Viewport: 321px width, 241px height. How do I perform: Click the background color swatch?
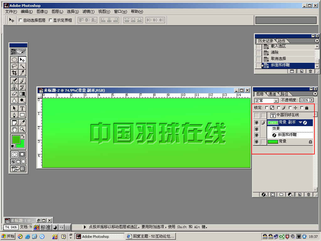click(22, 146)
